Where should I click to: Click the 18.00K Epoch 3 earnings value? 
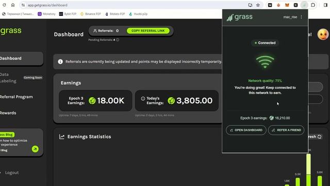111,101
